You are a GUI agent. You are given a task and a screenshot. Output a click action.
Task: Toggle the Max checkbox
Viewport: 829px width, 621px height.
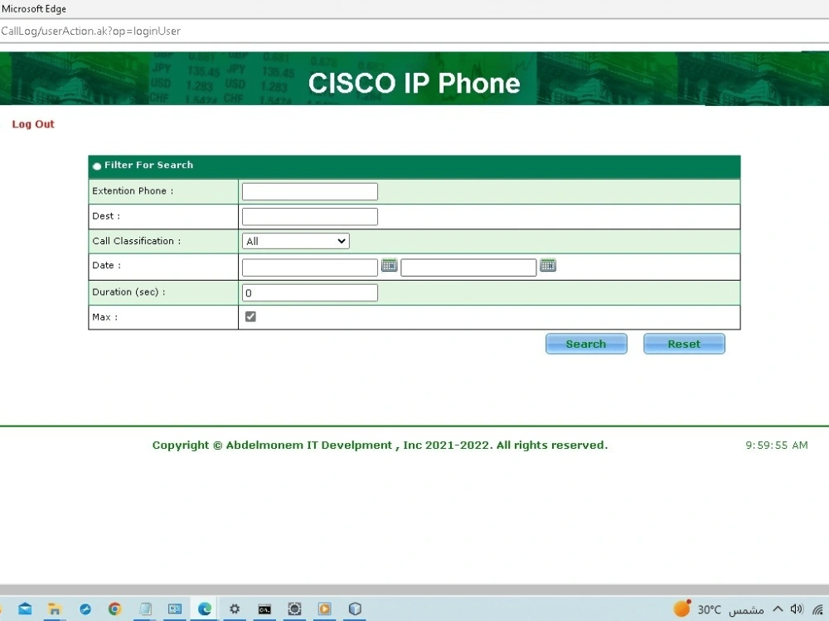click(250, 316)
